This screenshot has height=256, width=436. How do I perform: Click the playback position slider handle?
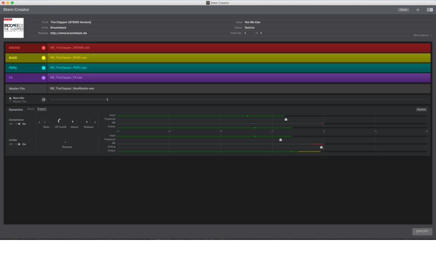107,100
